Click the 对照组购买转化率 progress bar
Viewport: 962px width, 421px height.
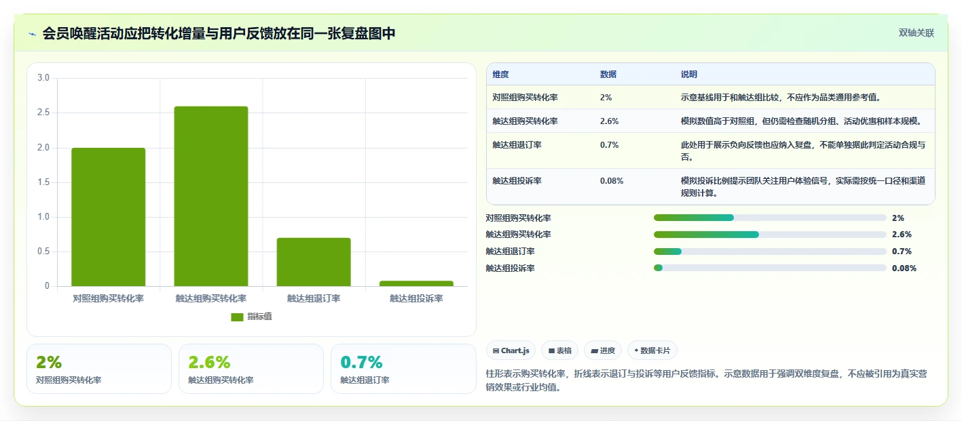point(770,218)
